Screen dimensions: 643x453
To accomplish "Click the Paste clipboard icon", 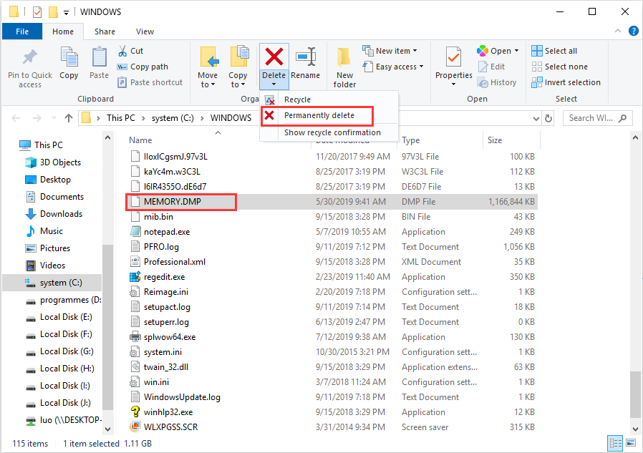I will pyautogui.click(x=100, y=57).
